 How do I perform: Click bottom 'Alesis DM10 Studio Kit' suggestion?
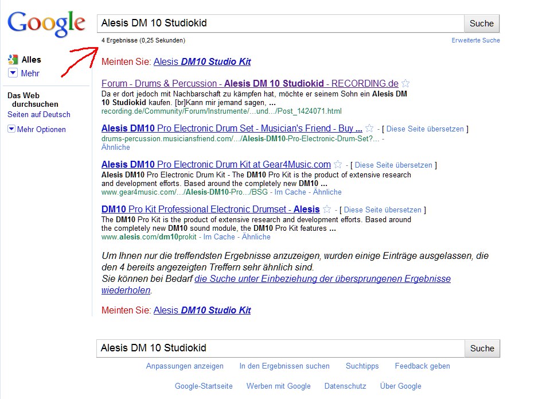click(202, 310)
